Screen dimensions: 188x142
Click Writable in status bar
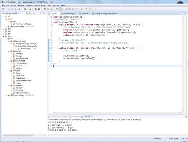158,139
